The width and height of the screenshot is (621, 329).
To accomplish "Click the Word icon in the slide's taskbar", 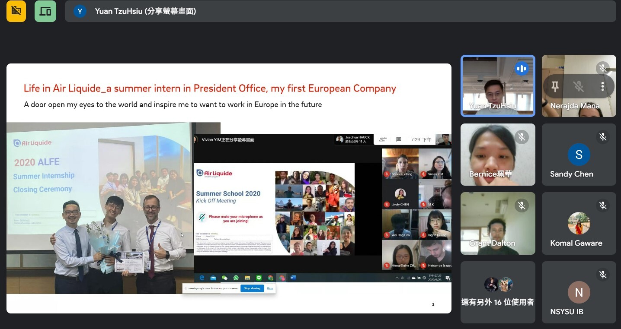I will pos(293,278).
